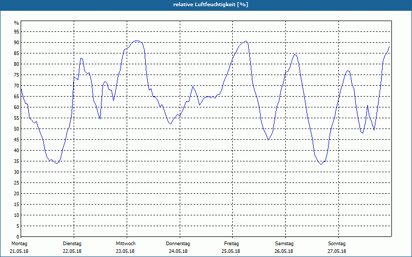Click the 50 y-axis value
Viewport: 412px width, 257px height.
point(16,129)
